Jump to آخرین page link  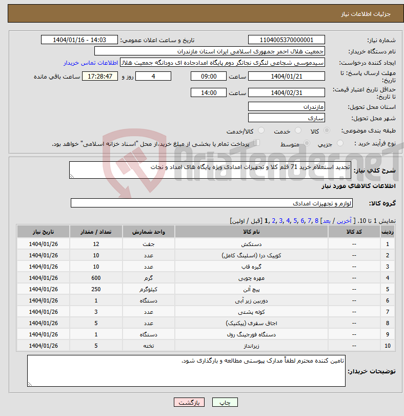(344, 221)
